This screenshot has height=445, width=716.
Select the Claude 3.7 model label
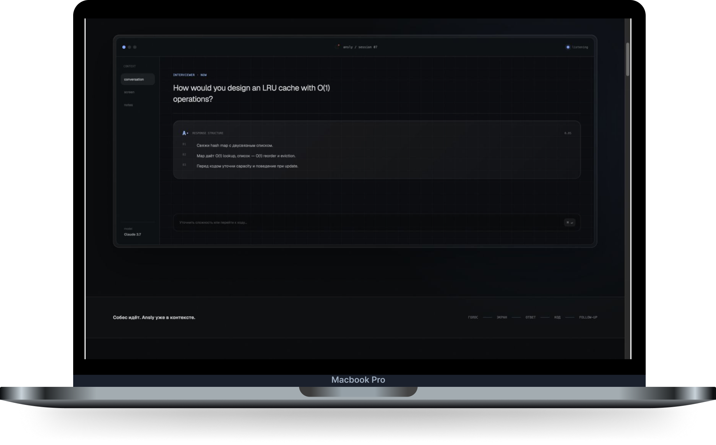133,234
